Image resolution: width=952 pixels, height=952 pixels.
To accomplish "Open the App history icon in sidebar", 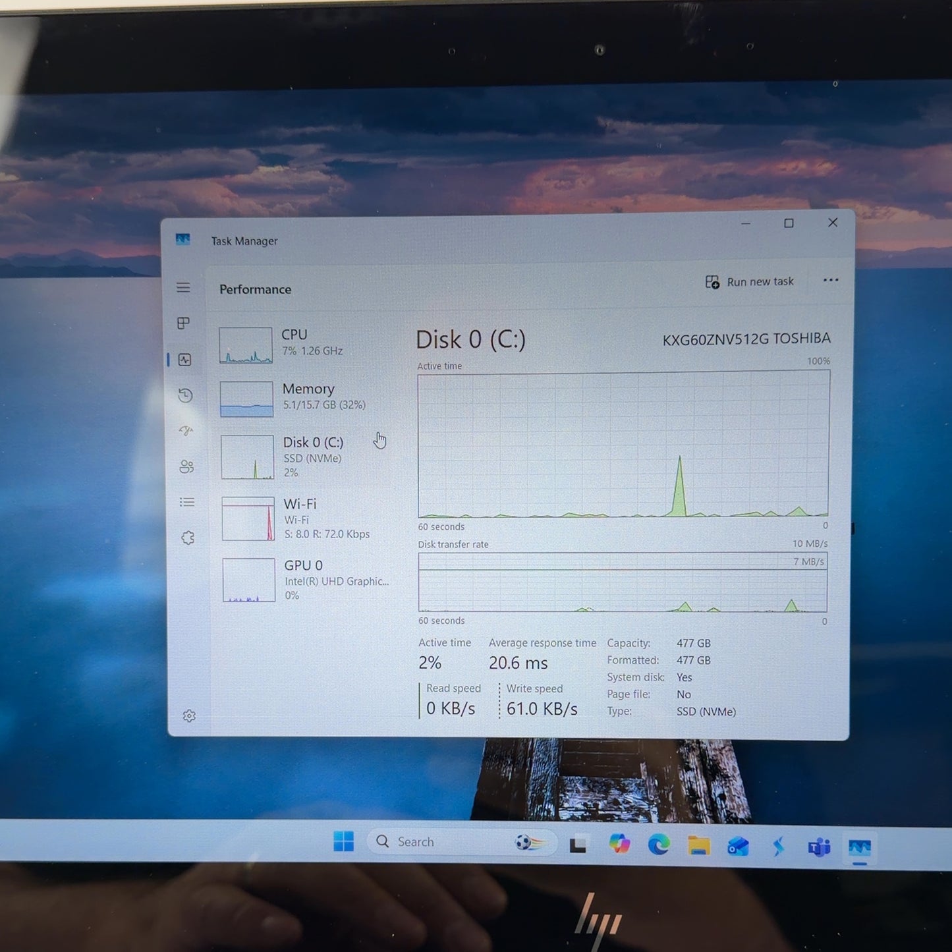I will pyautogui.click(x=185, y=395).
